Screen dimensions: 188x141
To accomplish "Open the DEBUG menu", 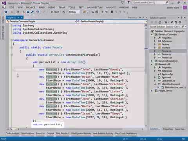I will pyautogui.click(x=52, y=7).
